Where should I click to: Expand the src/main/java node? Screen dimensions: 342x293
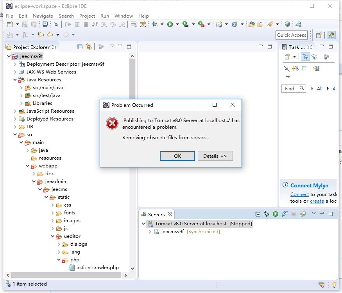click(21, 88)
